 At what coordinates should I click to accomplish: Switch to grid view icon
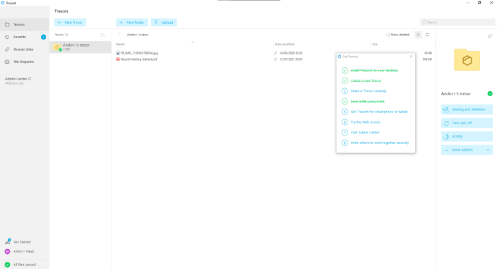(x=427, y=35)
